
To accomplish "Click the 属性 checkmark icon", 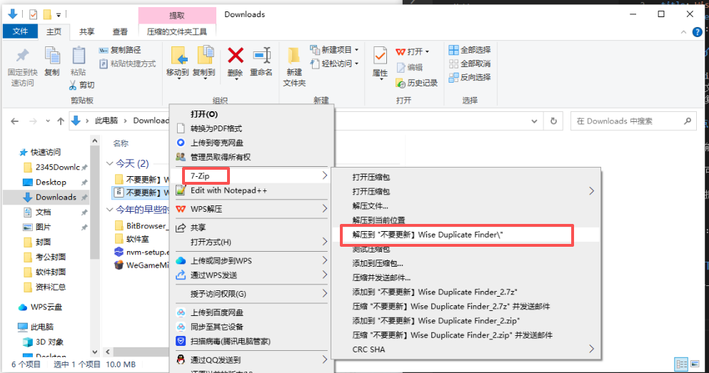I will [x=380, y=56].
